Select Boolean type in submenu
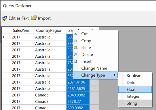156x110 pixels. coord(135,76)
